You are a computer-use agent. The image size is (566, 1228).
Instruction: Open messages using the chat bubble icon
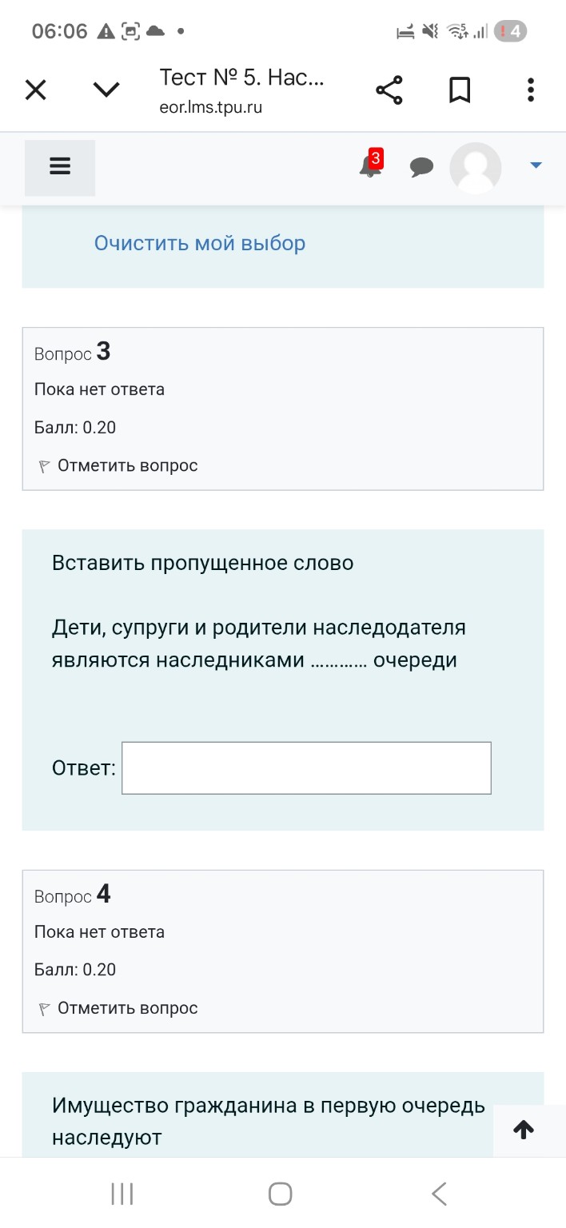(x=422, y=167)
